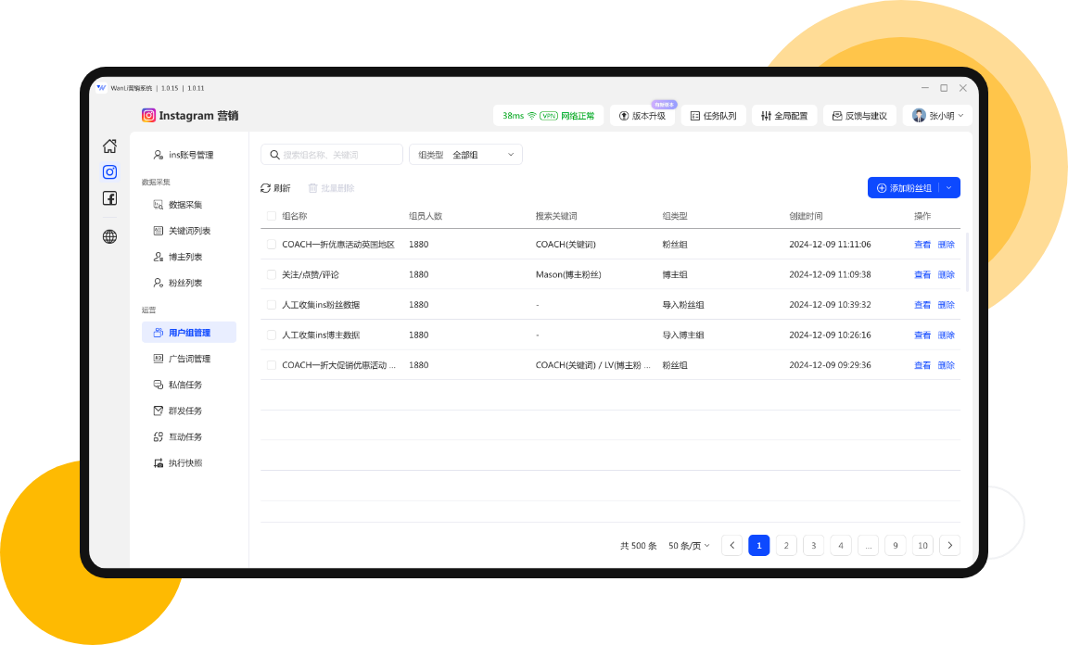Select the Instagram icon in left rail
This screenshot has height=645, width=1068.
(x=109, y=172)
